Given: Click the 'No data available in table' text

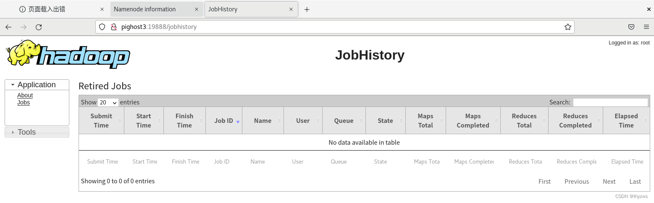Looking at the screenshot, I should pos(364,143).
